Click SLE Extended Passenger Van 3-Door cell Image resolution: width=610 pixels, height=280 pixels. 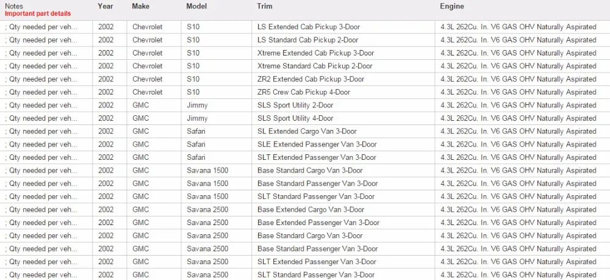click(x=317, y=145)
